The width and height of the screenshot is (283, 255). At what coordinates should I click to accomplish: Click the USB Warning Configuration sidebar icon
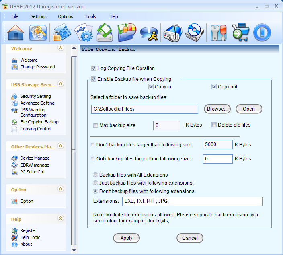pos(14,110)
